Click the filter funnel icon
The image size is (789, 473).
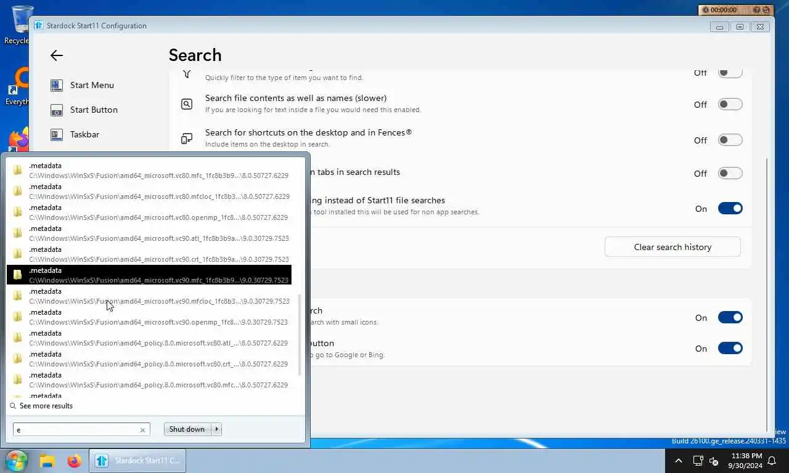tap(186, 74)
